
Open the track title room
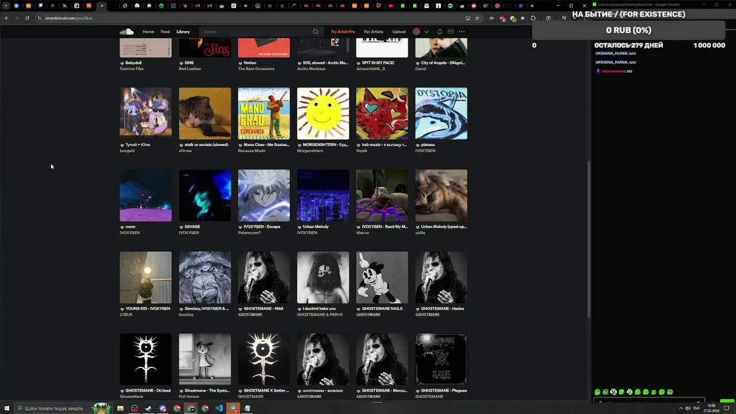tap(130, 227)
